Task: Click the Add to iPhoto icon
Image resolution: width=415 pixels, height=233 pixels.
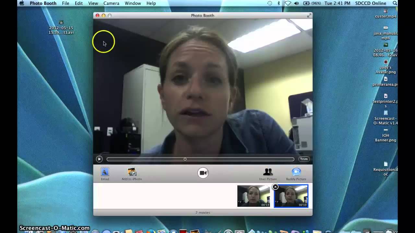Action: click(132, 174)
